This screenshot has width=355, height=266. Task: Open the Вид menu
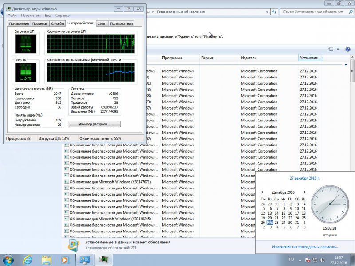[48, 16]
